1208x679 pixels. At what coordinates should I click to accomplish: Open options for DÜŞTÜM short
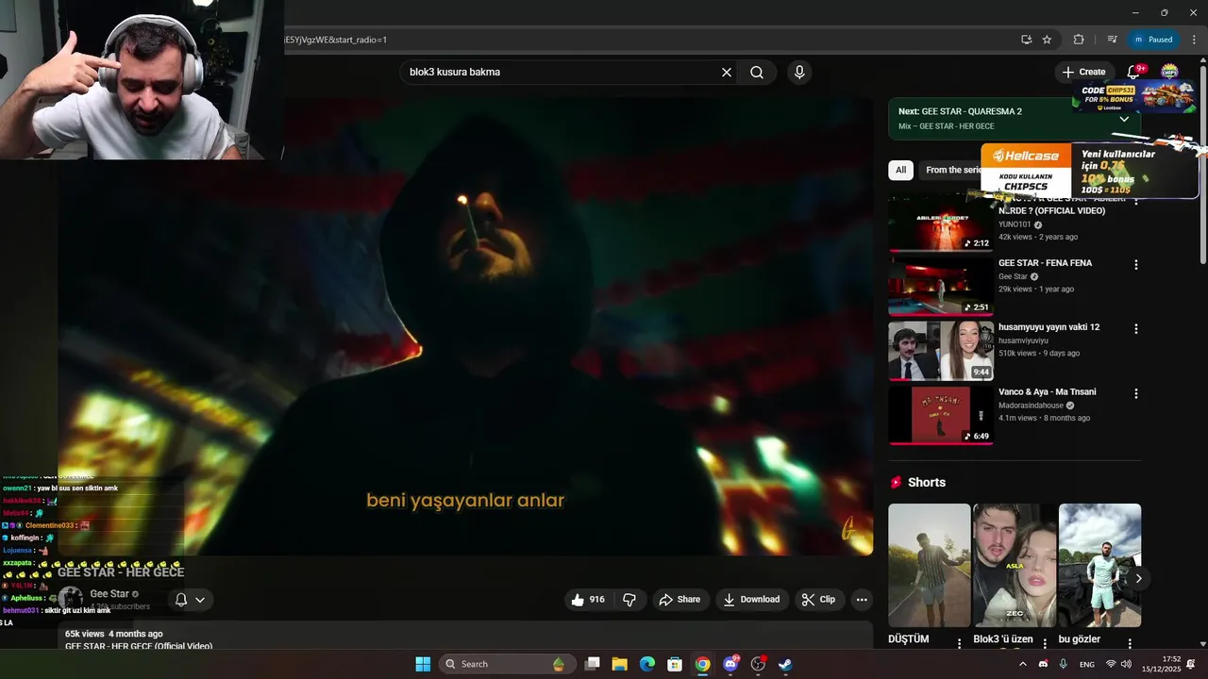959,642
